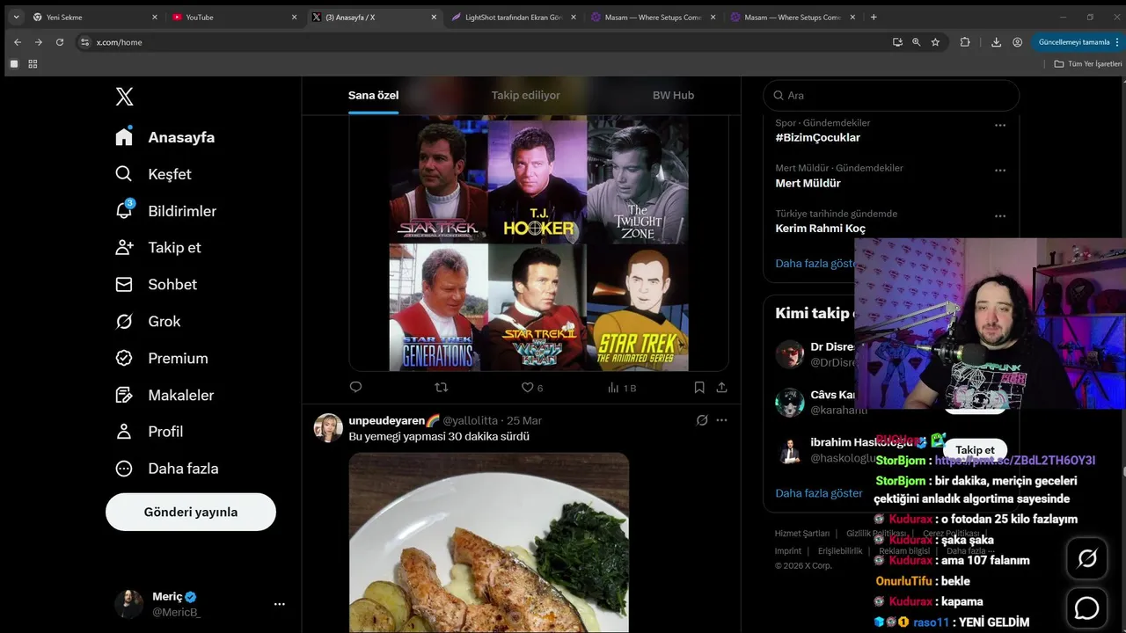
Task: Open Daha fazla menu in sidebar
Action: tap(166, 469)
